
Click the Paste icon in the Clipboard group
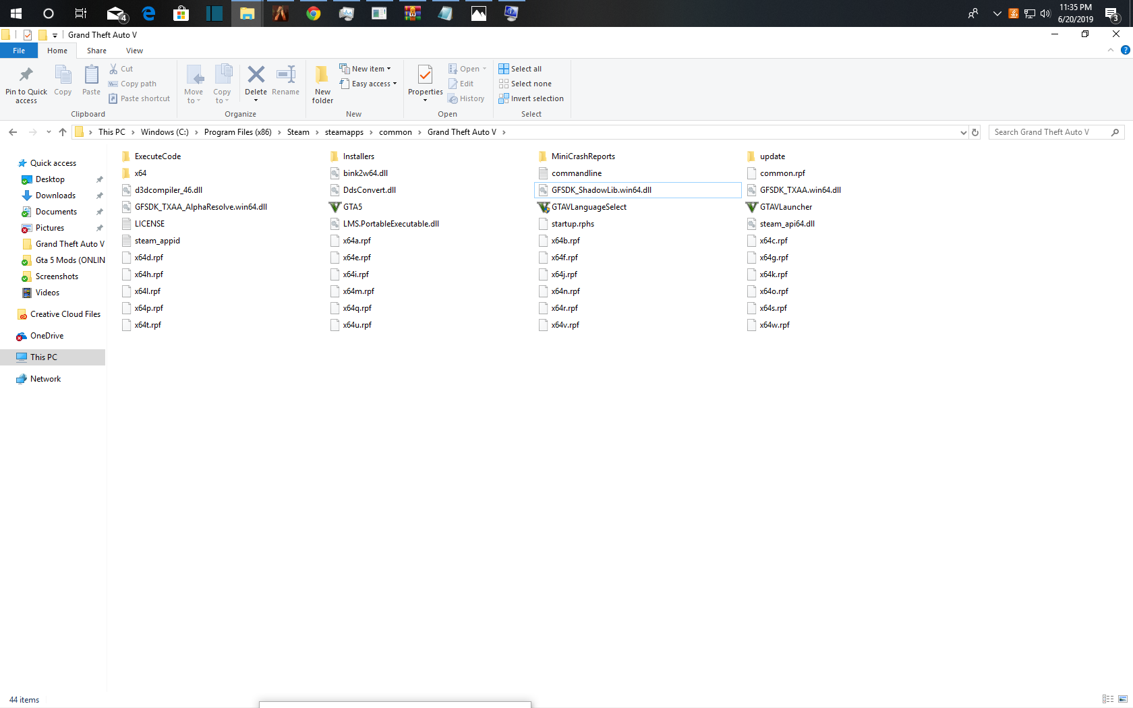pyautogui.click(x=91, y=78)
